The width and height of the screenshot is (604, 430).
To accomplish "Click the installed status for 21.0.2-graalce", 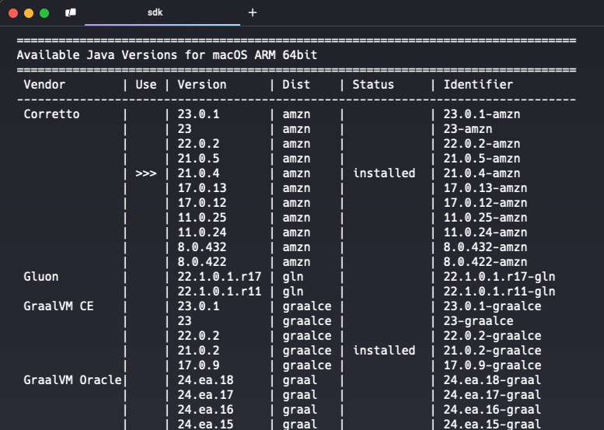I will pos(384,350).
